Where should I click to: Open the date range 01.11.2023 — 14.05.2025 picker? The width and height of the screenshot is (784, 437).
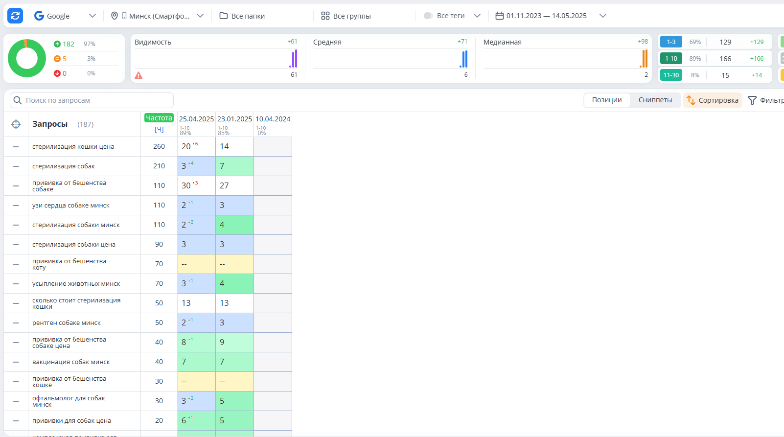tap(551, 16)
